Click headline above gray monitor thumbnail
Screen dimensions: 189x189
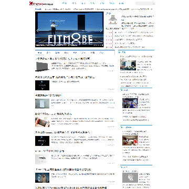tap(62, 58)
